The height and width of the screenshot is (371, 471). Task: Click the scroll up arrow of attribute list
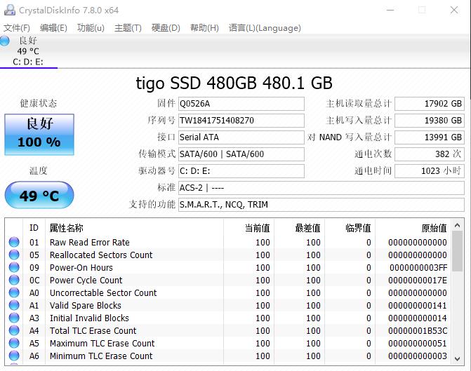point(458,225)
